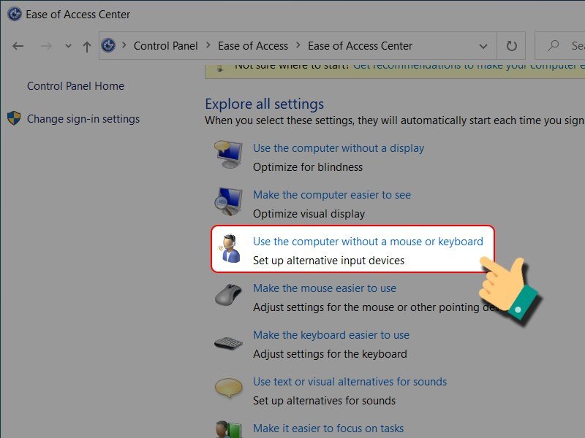
Task: Expand the address bar history dropdown
Action: coord(483,46)
